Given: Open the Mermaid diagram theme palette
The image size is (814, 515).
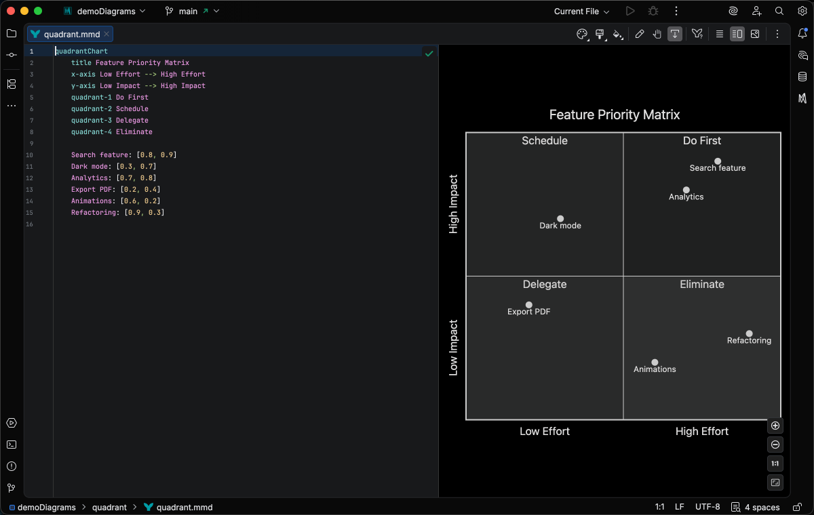Looking at the screenshot, I should (582, 34).
